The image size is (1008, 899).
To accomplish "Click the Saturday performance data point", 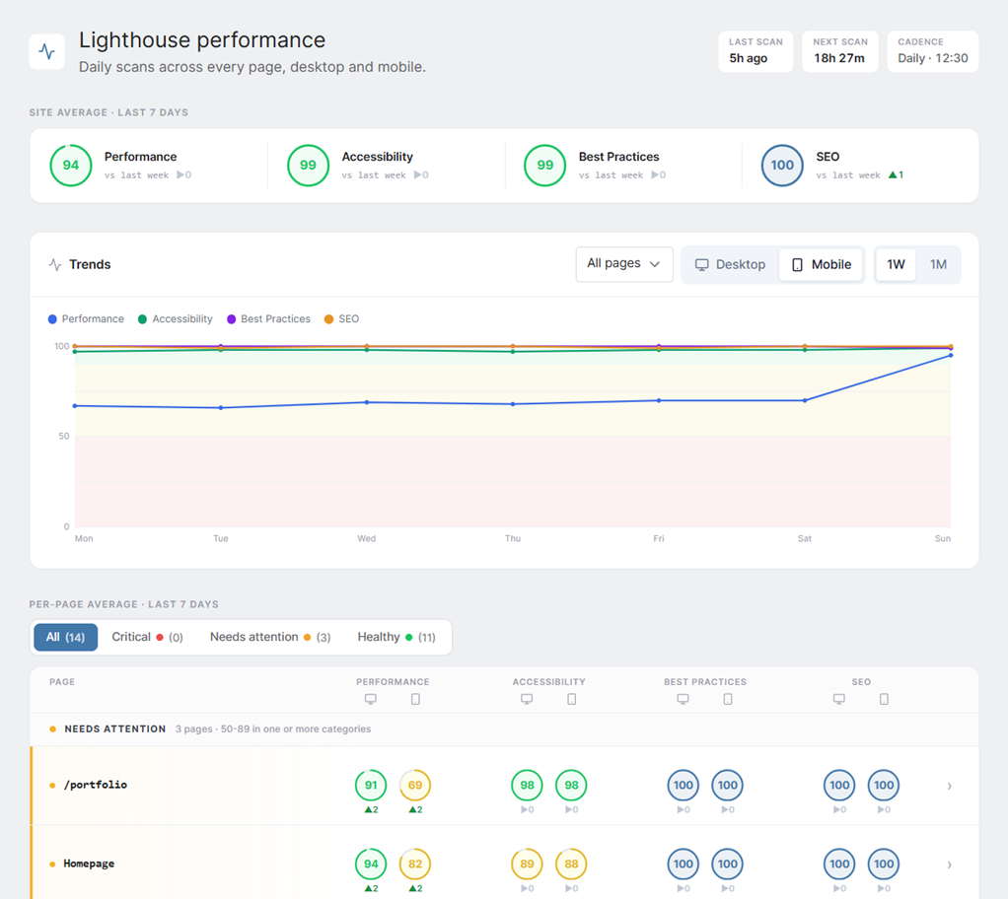I will pyautogui.click(x=805, y=401).
